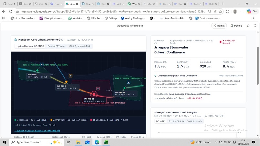Open a new browser tab with plus icon
The height and width of the screenshot is (146, 260).
(223, 4)
